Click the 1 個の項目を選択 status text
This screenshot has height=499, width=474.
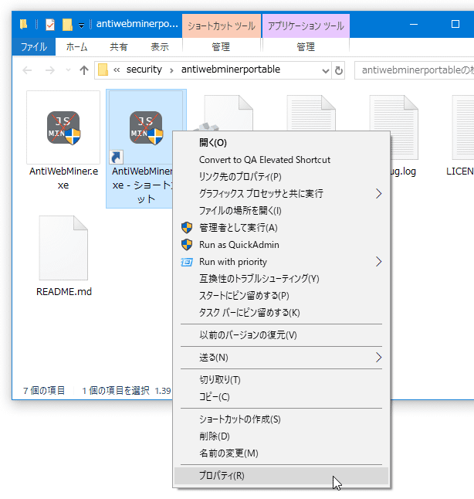116,391
